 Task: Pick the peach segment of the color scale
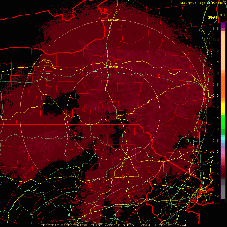223,52
